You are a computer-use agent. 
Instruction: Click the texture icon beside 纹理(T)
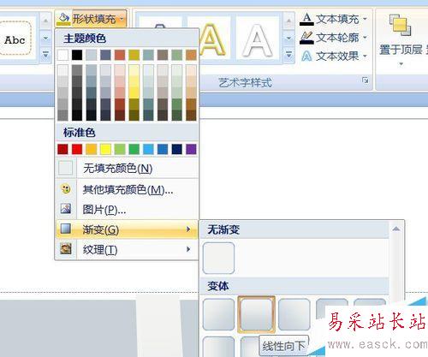click(66, 249)
